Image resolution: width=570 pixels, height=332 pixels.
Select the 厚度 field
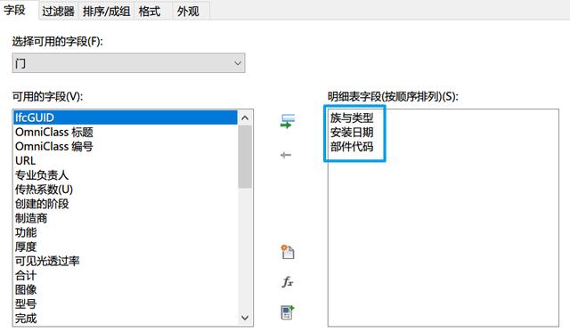pyautogui.click(x=126, y=247)
